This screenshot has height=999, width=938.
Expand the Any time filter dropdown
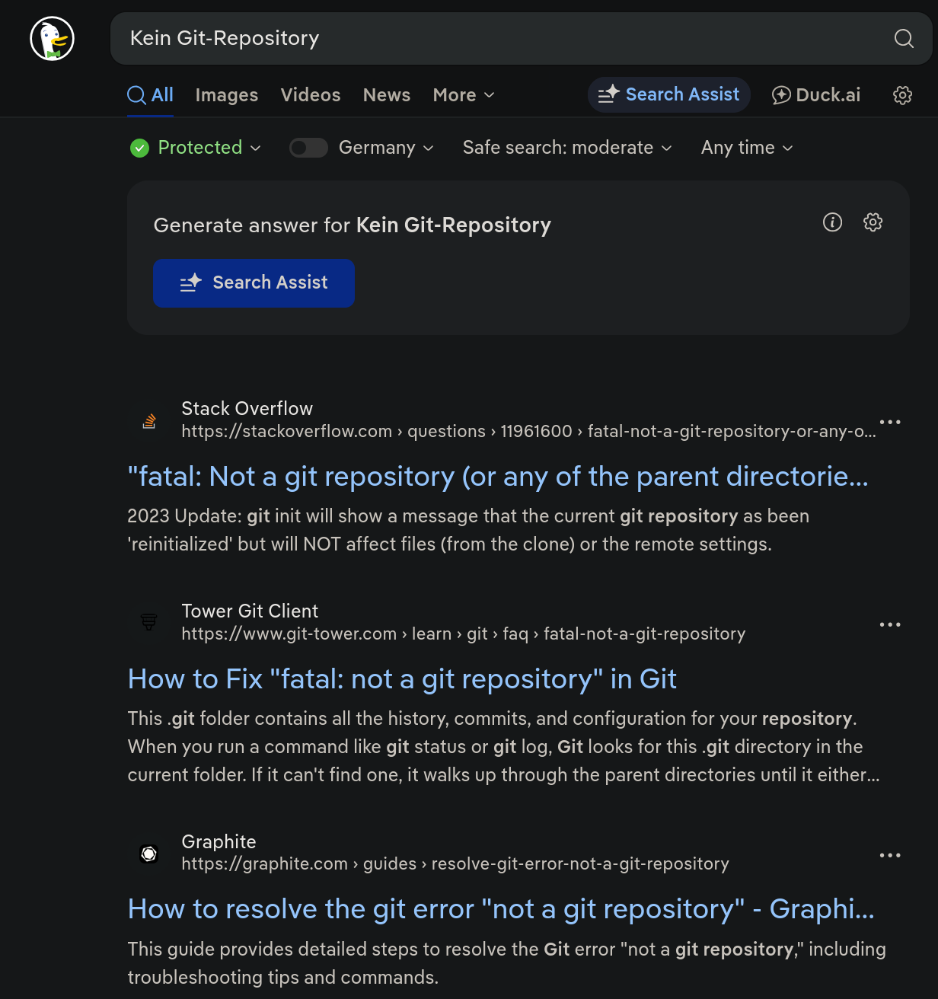pyautogui.click(x=746, y=148)
